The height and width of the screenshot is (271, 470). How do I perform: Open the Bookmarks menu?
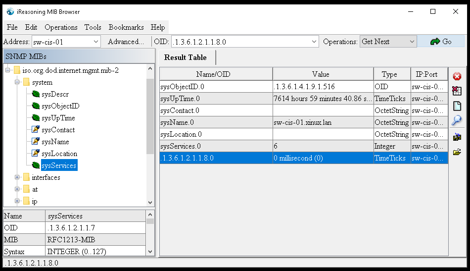[x=126, y=27]
